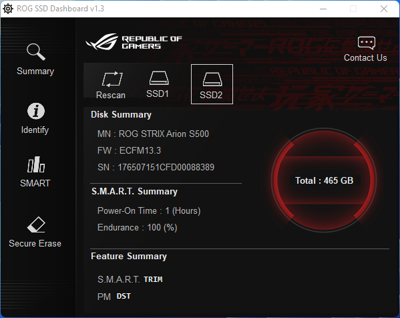Click the Contact Us chat icon
Image resolution: width=400 pixels, height=318 pixels.
(x=367, y=43)
